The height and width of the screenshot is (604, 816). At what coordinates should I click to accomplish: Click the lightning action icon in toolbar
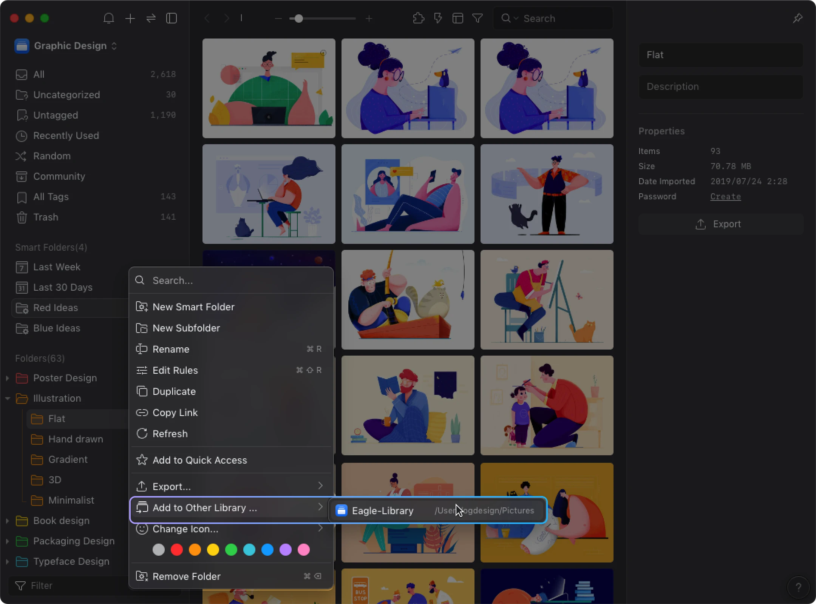(438, 18)
